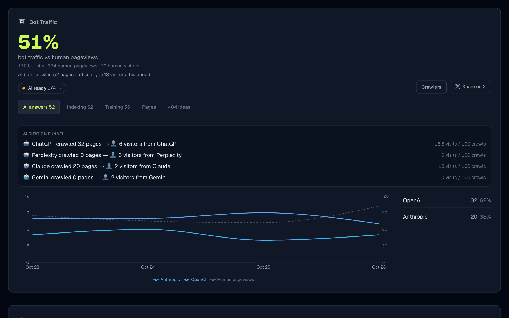The width and height of the screenshot is (509, 318).
Task: Click the AI CITATION FUNNEL heading
Action: [44, 134]
